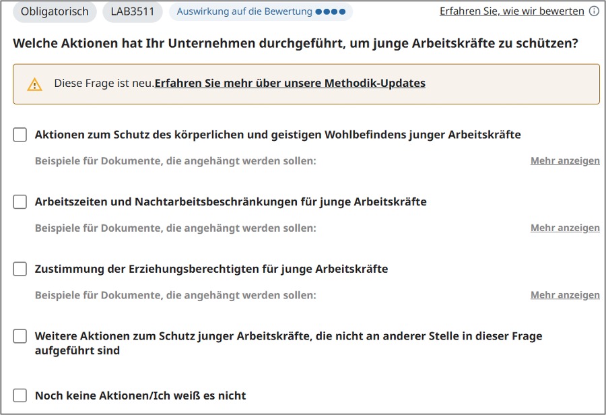Show more under the Erziehungsberechtigten option
Screen dimensions: 606x415
click(564, 295)
